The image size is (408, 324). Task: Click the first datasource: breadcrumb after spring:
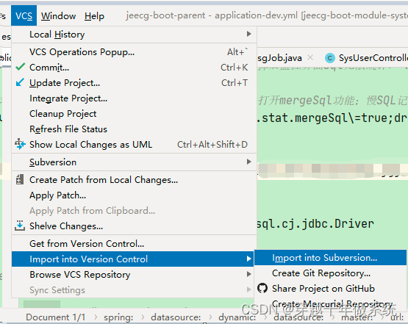[x=176, y=317]
